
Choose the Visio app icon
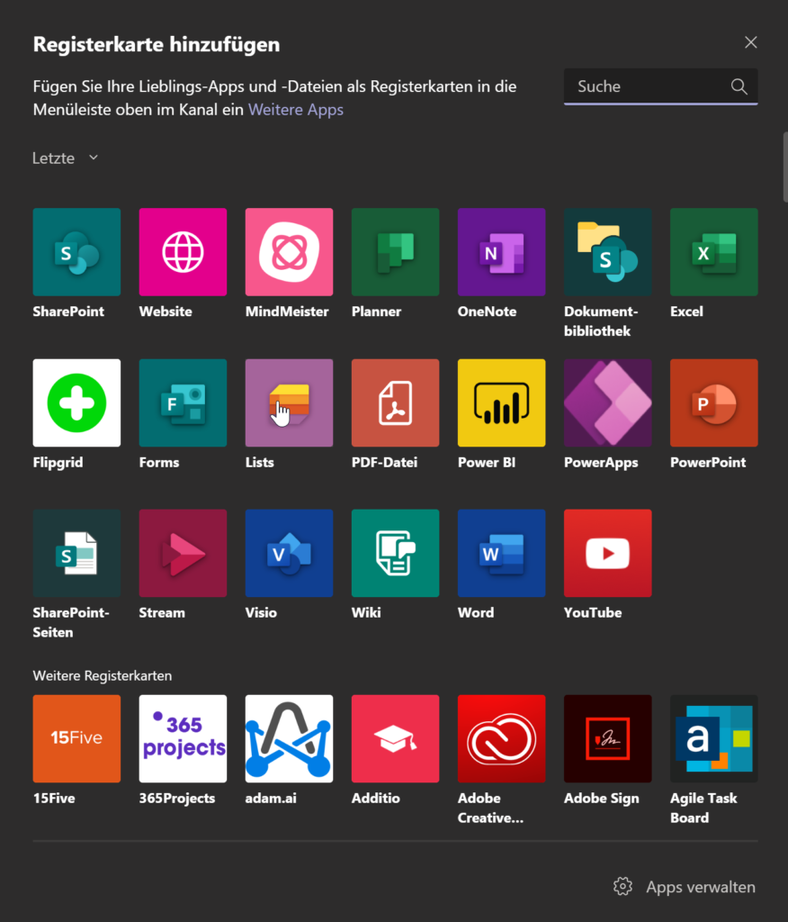pos(289,554)
